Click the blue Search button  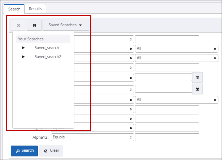pos(24,151)
